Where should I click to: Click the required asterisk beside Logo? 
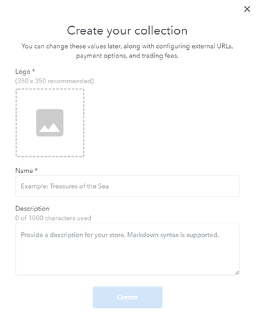tap(33, 70)
